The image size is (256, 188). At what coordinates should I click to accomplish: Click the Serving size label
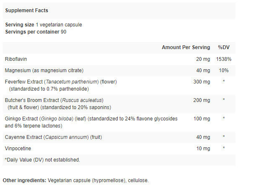click(20, 25)
